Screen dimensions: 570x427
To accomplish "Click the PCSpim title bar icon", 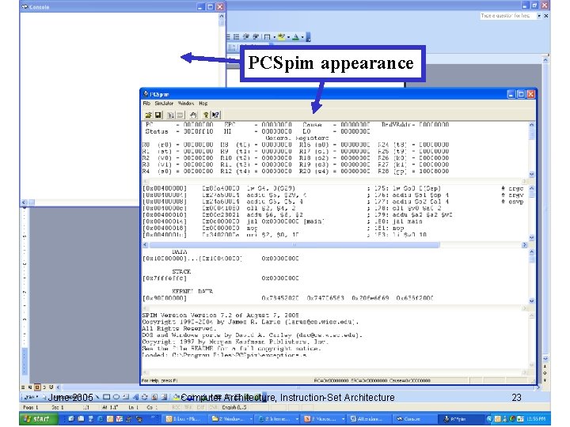I will click(146, 94).
